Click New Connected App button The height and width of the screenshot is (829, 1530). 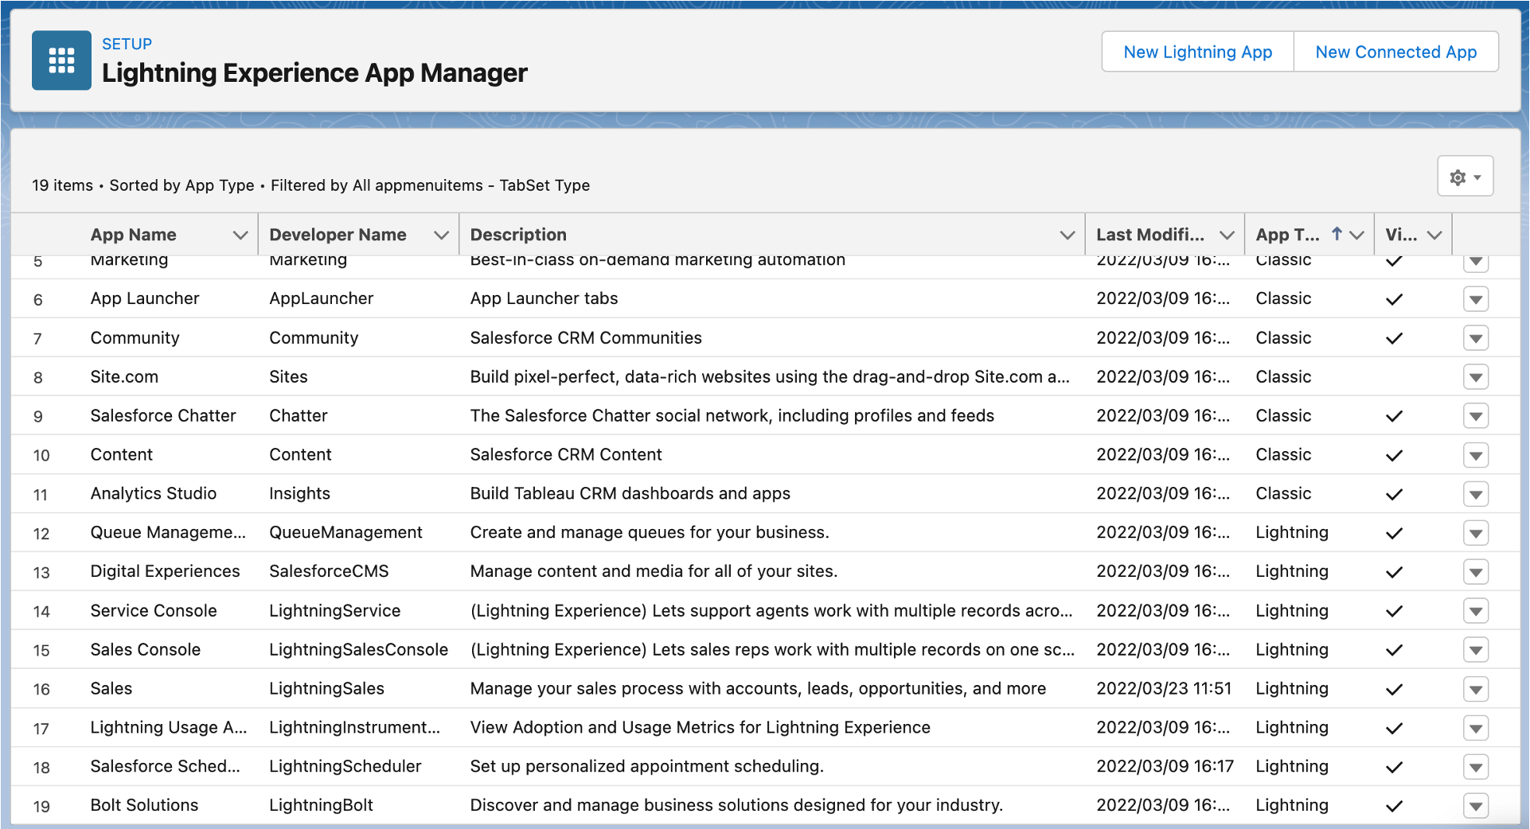pos(1395,52)
